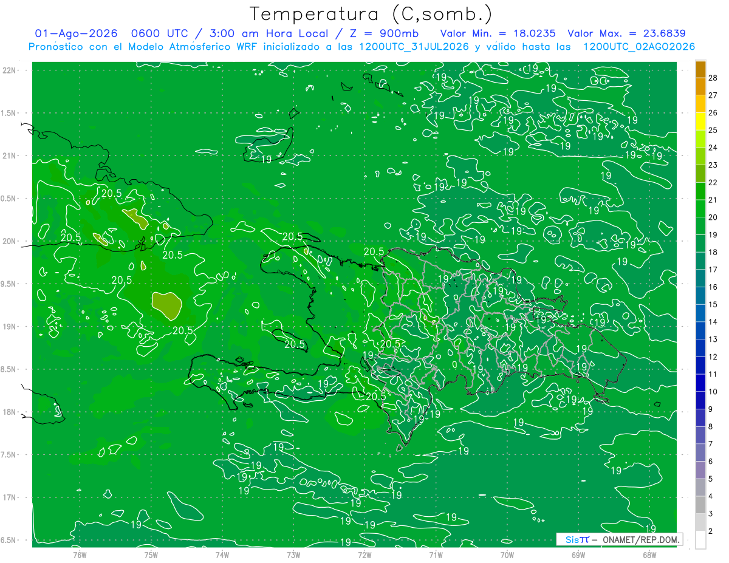This screenshot has height=563, width=729.
Task: Click the bright yellow swatch in color scale
Action: 700,122
